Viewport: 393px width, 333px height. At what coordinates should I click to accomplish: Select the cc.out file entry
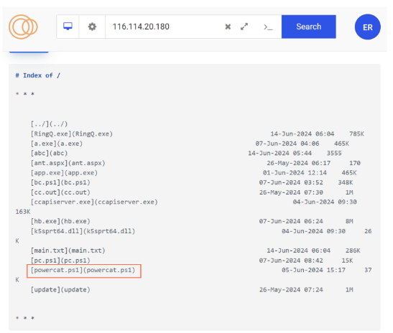click(60, 192)
